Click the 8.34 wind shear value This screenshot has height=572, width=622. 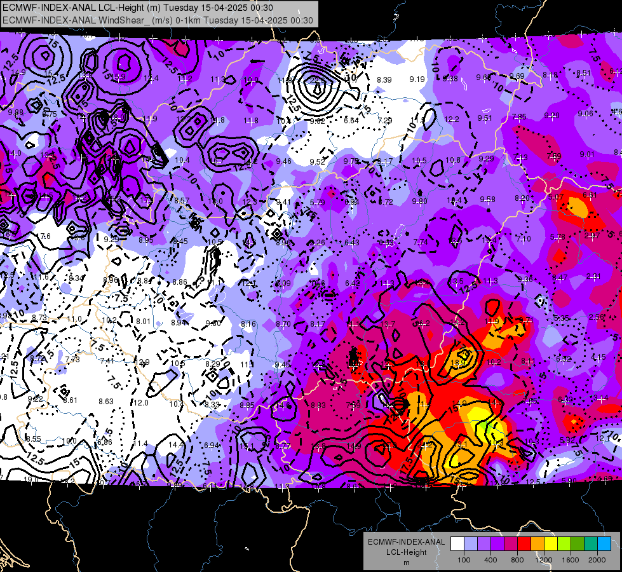click(x=76, y=278)
